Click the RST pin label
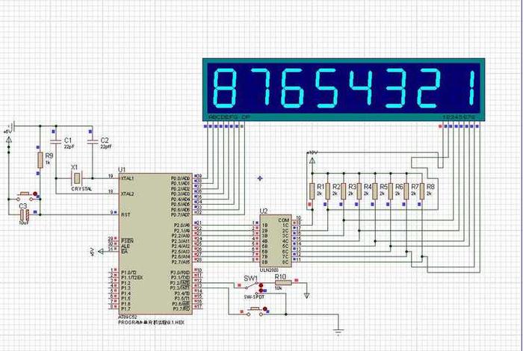523x351 pixels. (126, 214)
